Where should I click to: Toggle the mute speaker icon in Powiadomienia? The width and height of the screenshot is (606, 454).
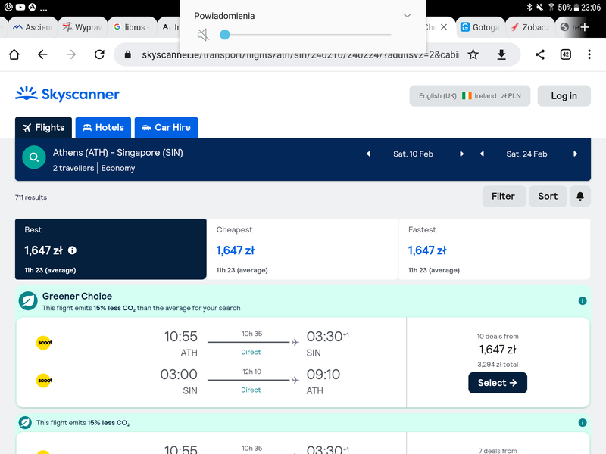click(x=203, y=35)
